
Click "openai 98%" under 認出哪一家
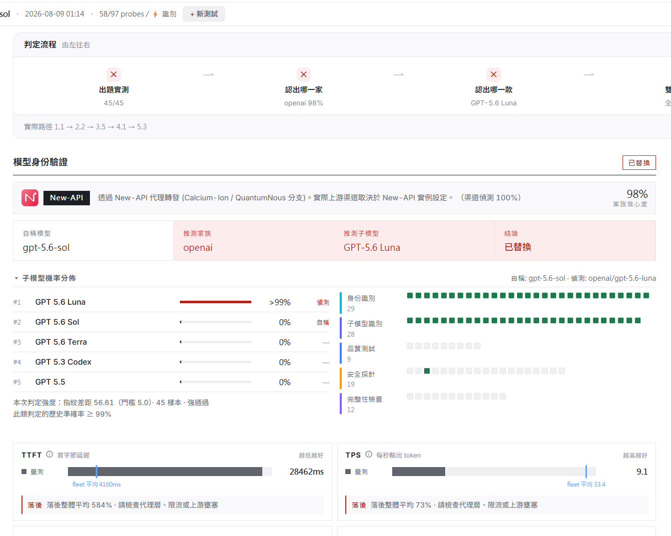pos(304,103)
